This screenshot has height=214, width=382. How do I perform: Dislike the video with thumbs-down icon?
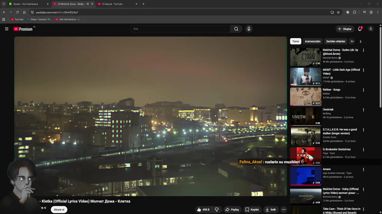[217, 210]
